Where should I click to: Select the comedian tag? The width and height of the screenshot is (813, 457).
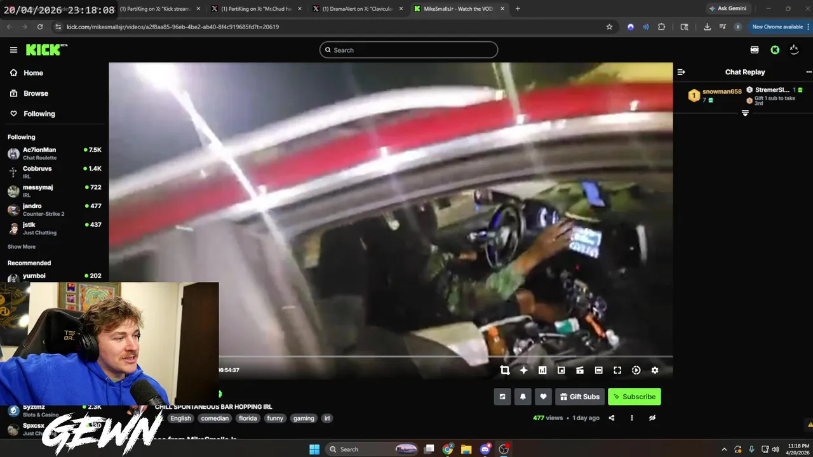(x=215, y=418)
